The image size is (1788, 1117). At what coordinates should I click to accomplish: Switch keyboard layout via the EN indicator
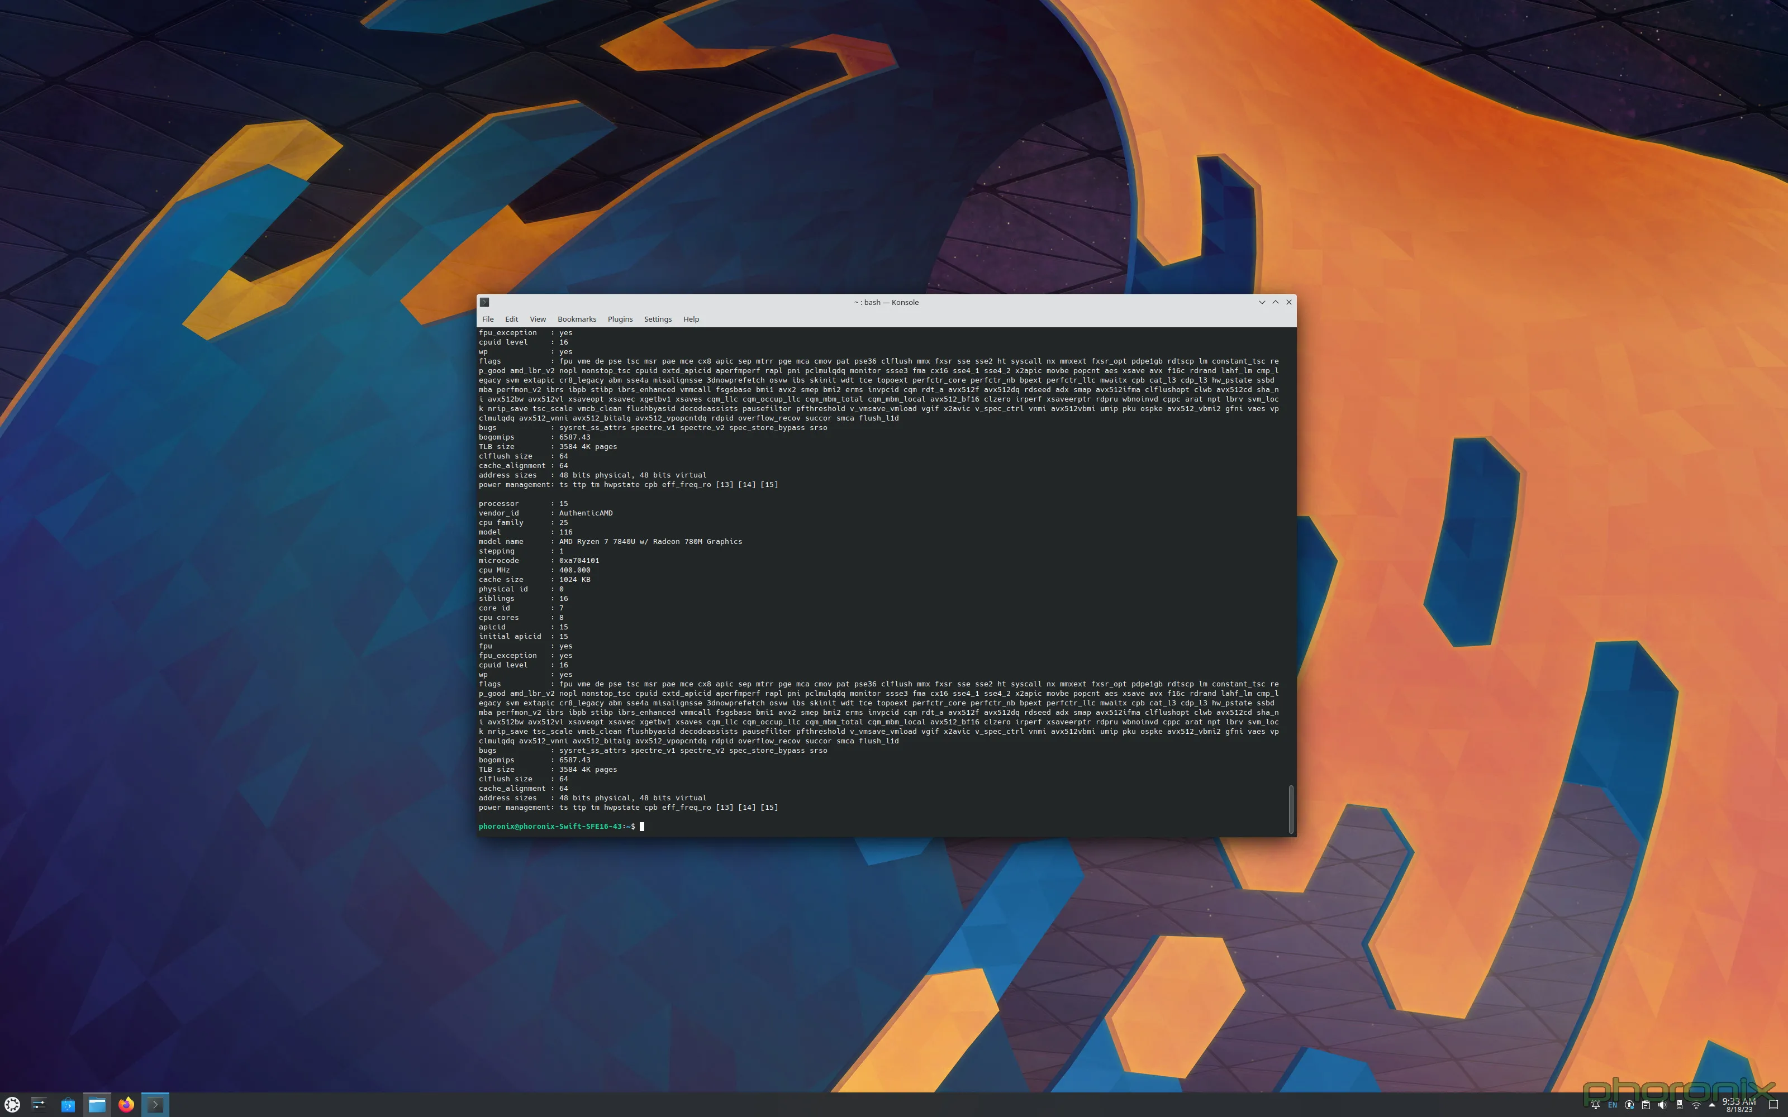(1613, 1105)
